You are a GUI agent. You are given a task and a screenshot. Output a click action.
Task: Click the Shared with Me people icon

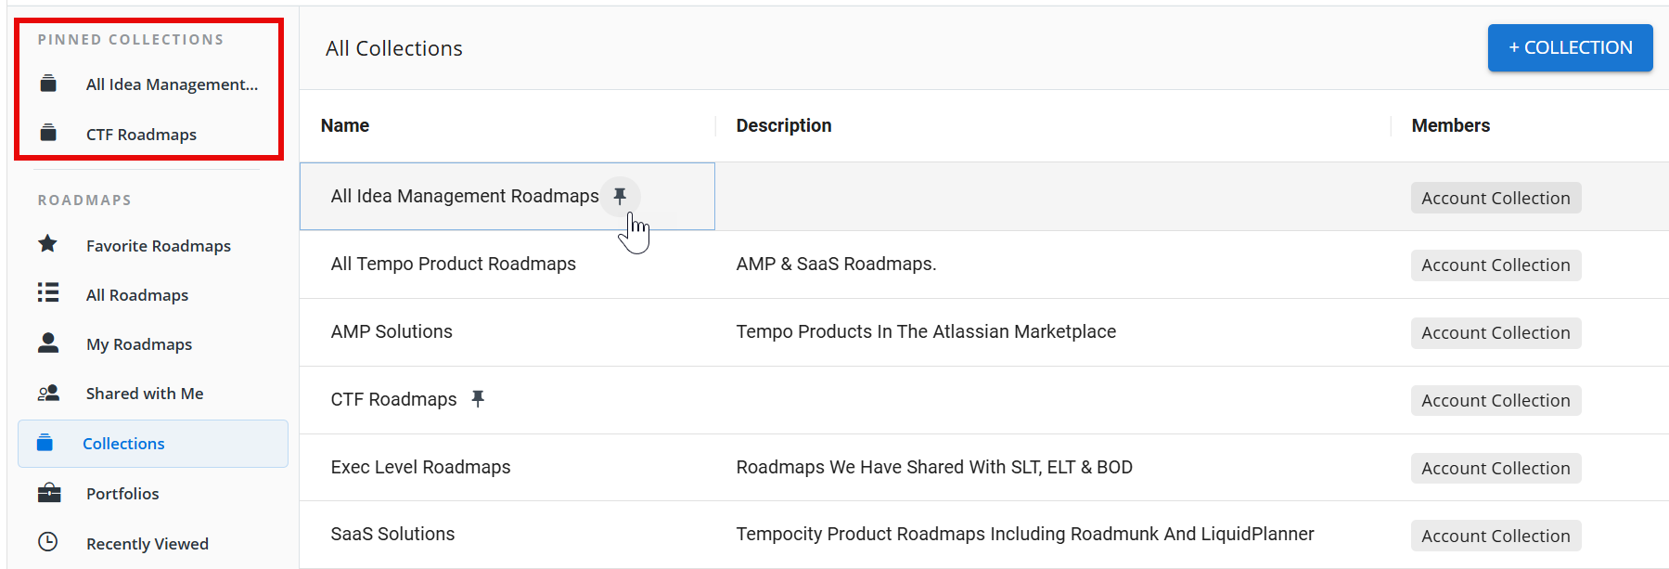coord(48,393)
